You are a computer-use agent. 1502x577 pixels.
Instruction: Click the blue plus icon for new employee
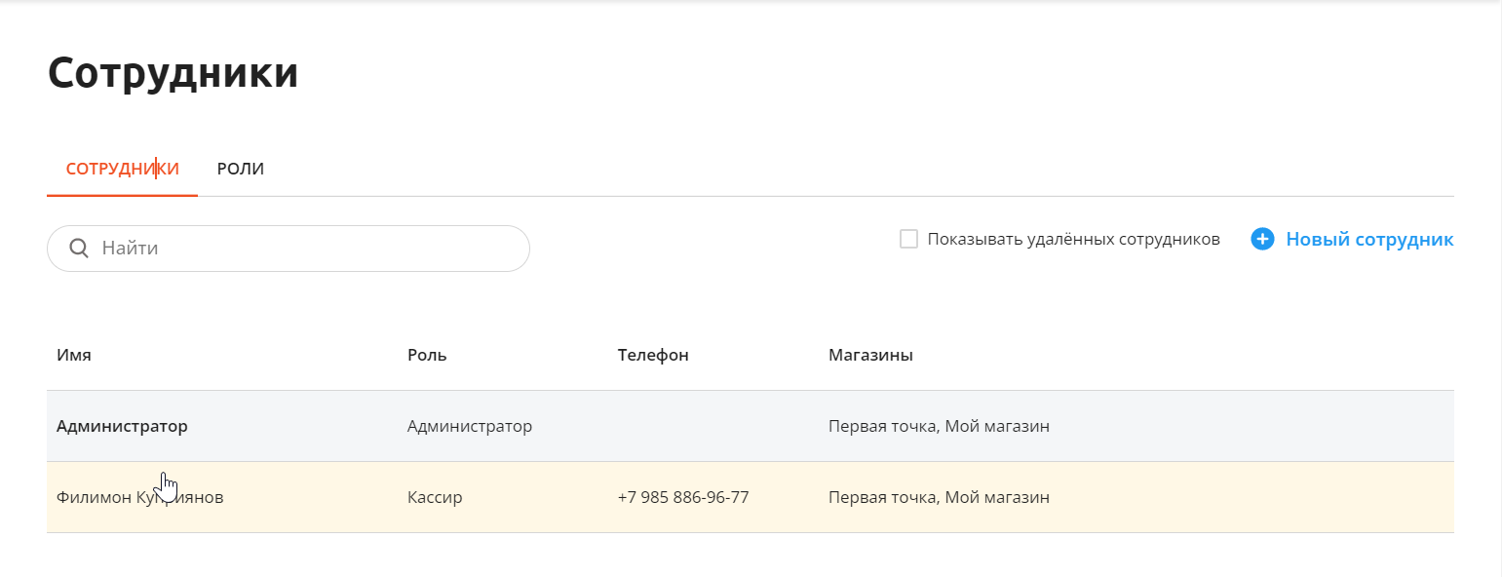point(1262,239)
